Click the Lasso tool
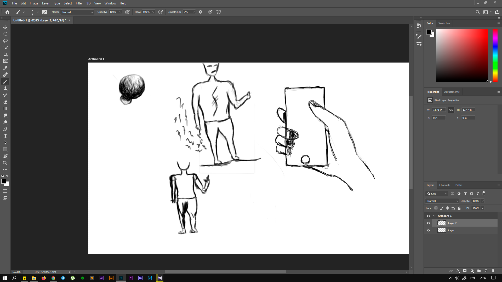 coord(5,41)
